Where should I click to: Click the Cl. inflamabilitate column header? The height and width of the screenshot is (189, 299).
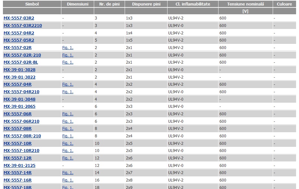click(x=193, y=4)
